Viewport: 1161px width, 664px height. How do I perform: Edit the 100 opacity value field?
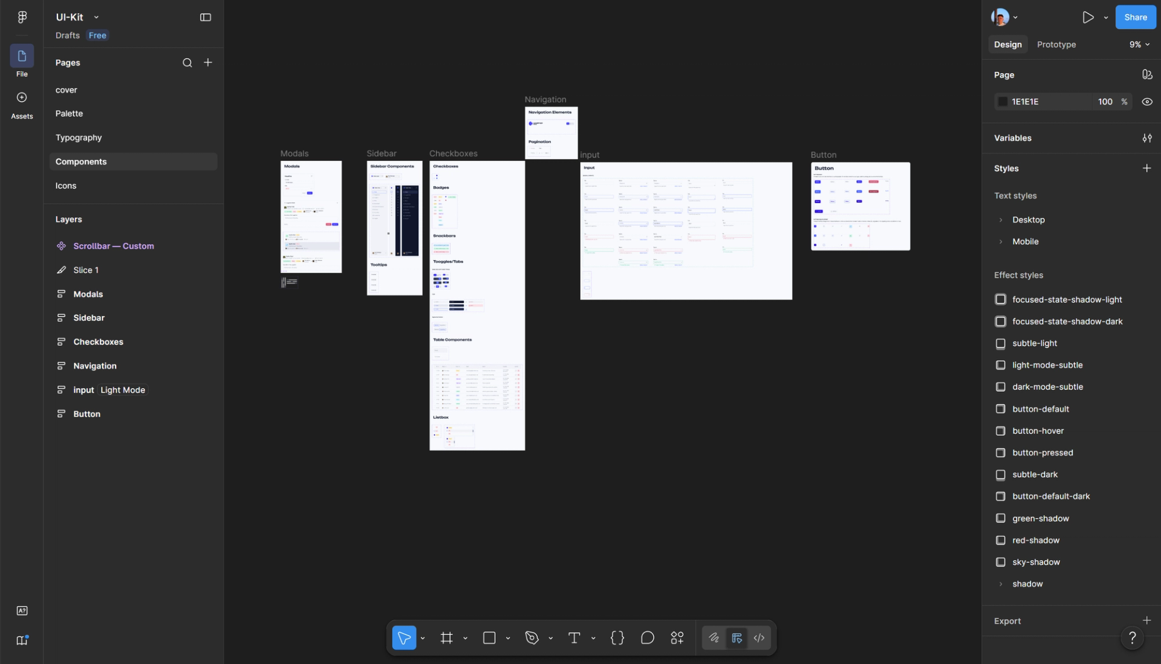click(1105, 102)
